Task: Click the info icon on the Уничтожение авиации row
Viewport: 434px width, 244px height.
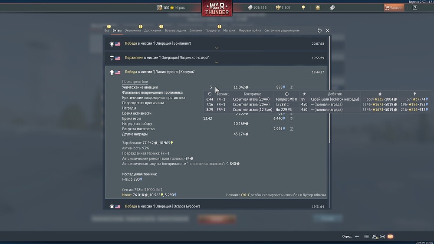Action: coord(292,87)
